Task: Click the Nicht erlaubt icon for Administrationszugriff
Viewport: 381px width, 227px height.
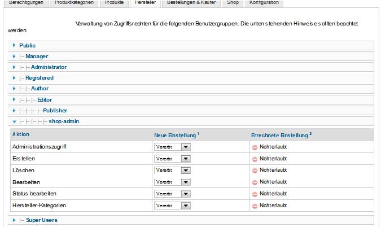Action: 255,147
